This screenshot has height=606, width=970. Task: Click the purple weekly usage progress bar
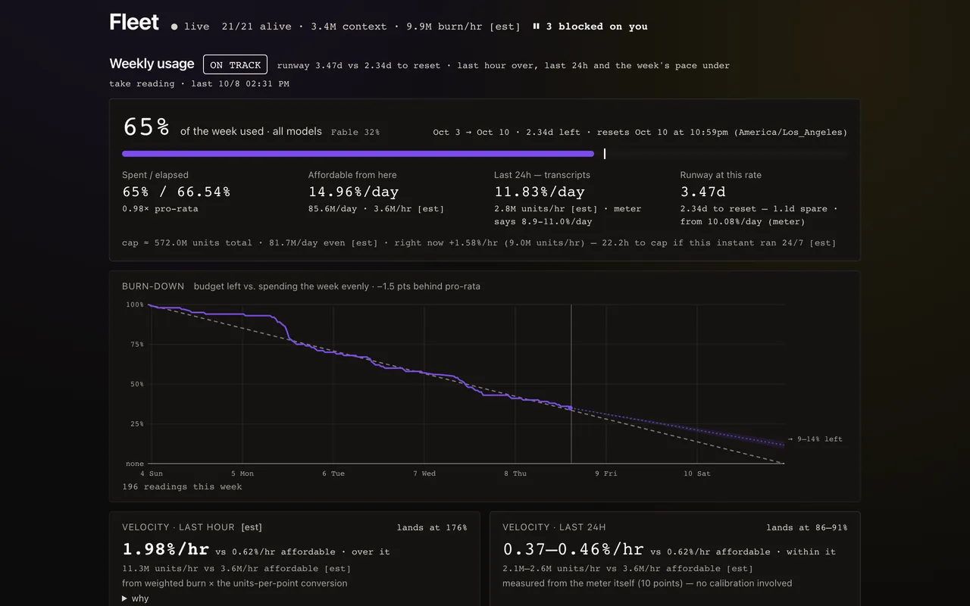[358, 154]
